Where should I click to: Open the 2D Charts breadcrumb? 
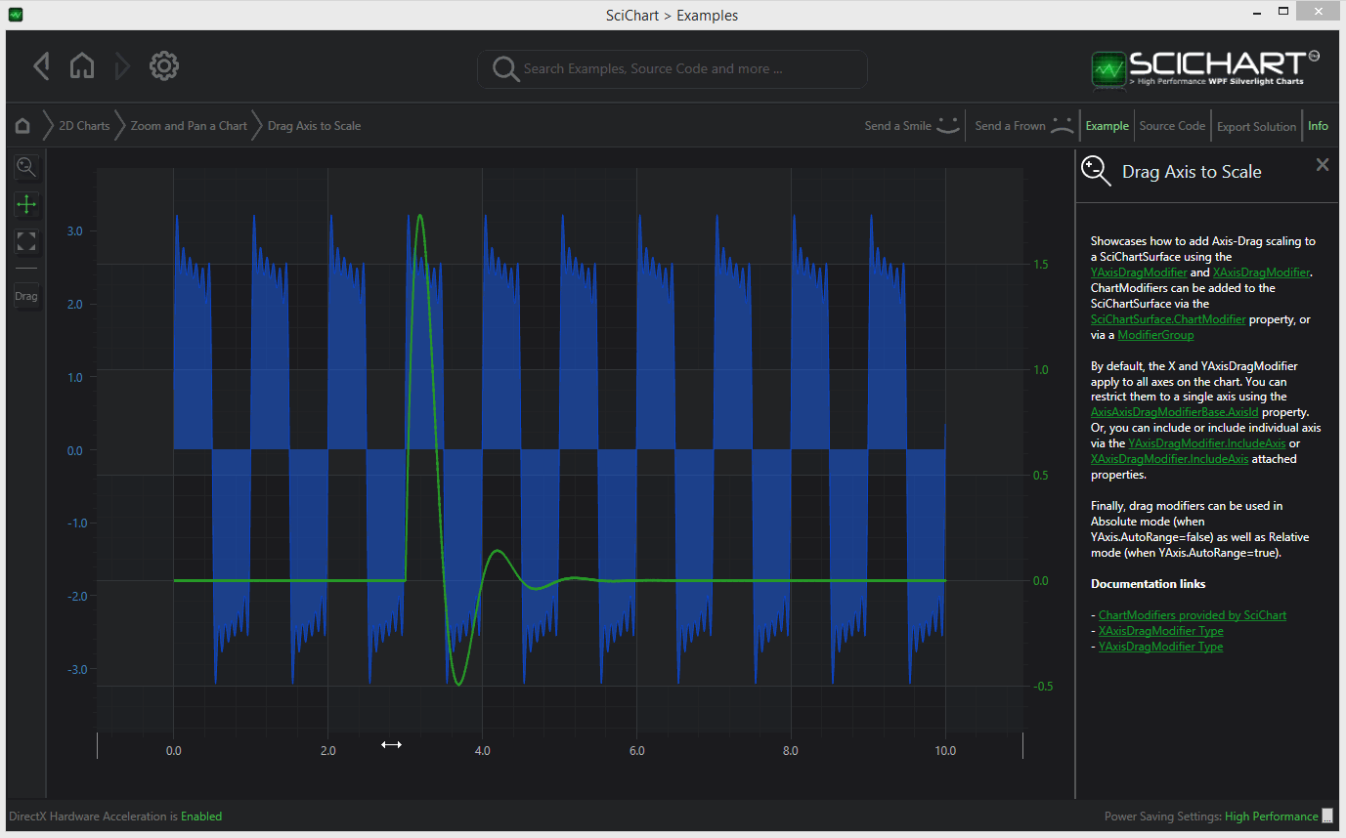click(x=84, y=126)
